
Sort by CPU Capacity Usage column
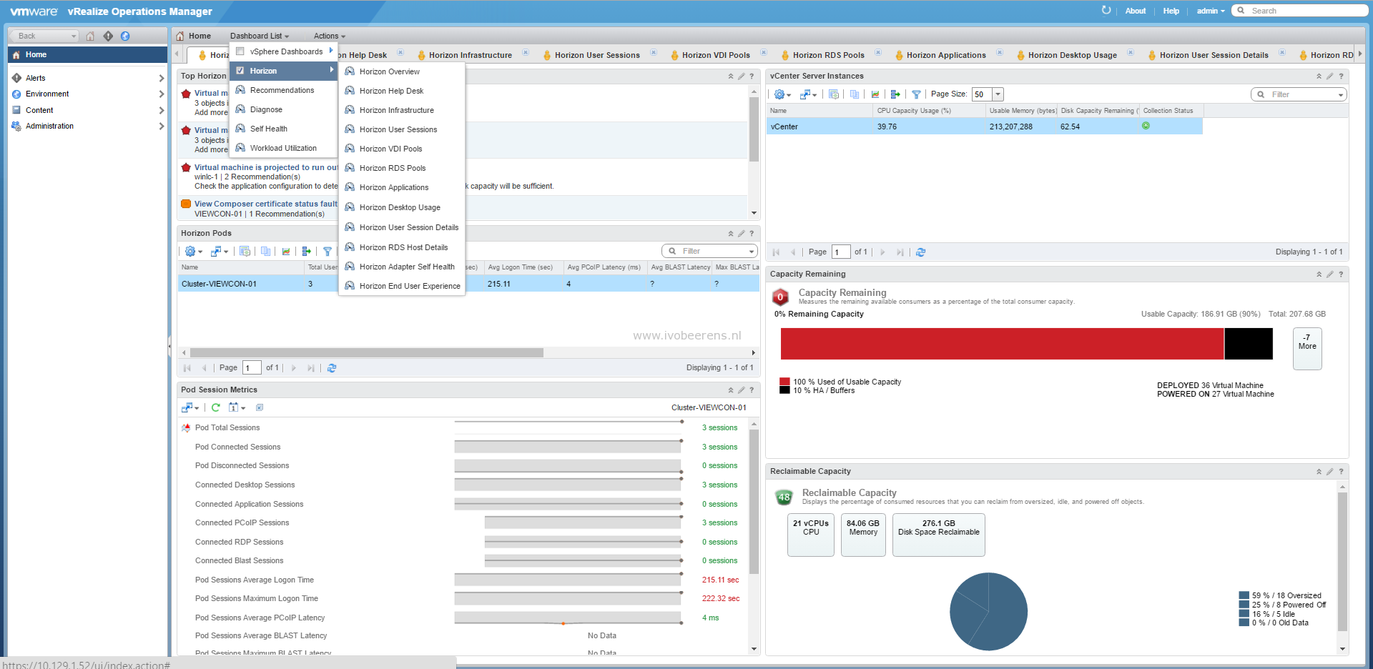[929, 111]
